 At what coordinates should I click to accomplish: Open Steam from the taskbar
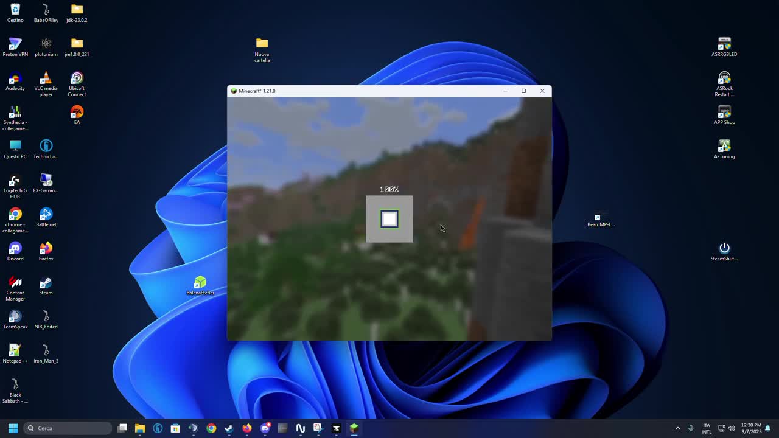(x=228, y=428)
